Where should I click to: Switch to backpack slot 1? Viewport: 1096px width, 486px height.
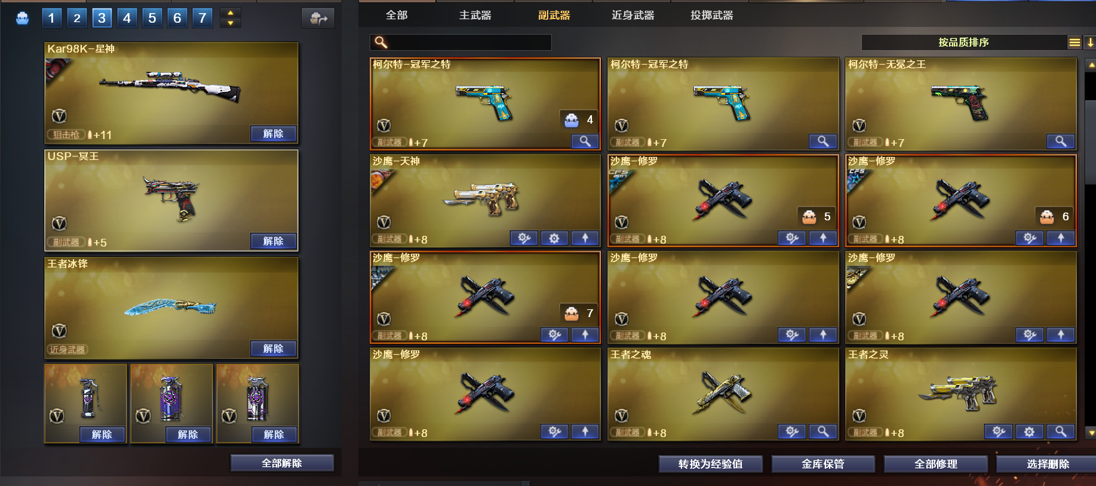click(x=51, y=19)
